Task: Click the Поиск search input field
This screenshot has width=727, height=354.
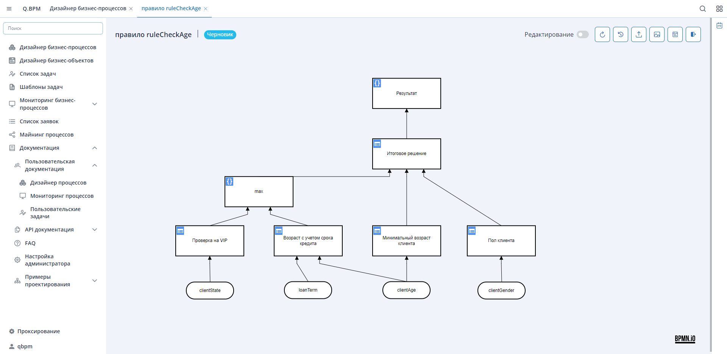Action: [x=53, y=28]
